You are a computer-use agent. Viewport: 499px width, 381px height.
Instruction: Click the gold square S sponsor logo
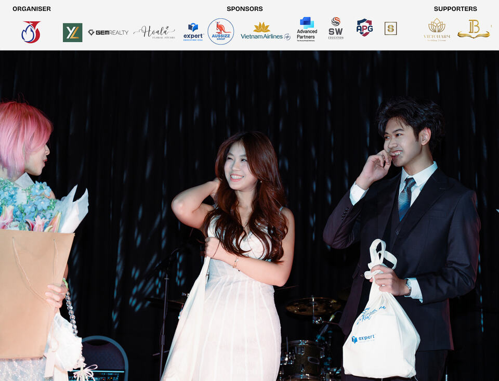click(390, 29)
